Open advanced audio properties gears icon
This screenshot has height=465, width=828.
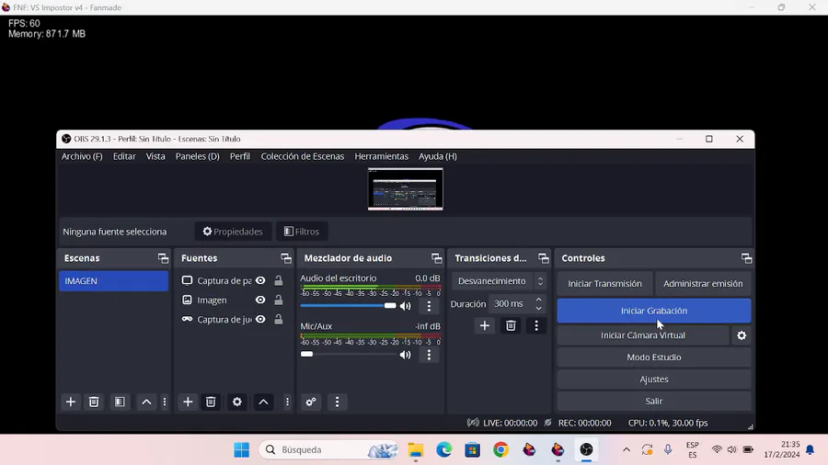[x=311, y=402]
